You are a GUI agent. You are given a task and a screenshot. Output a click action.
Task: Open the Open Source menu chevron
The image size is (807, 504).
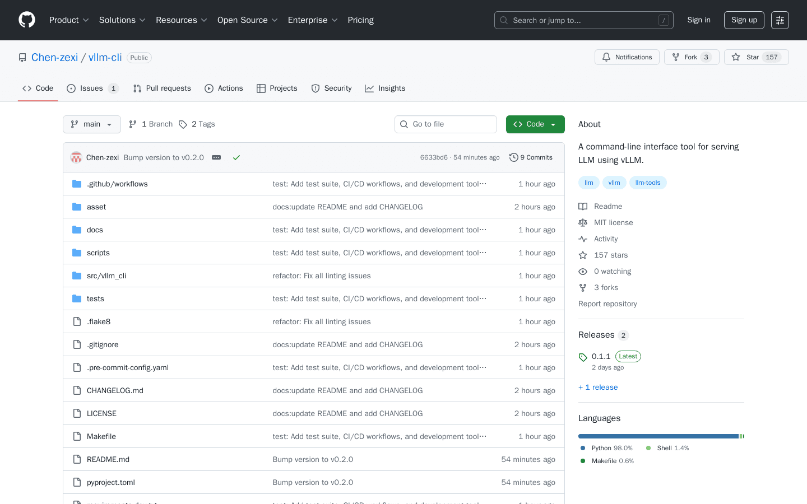coord(275,20)
